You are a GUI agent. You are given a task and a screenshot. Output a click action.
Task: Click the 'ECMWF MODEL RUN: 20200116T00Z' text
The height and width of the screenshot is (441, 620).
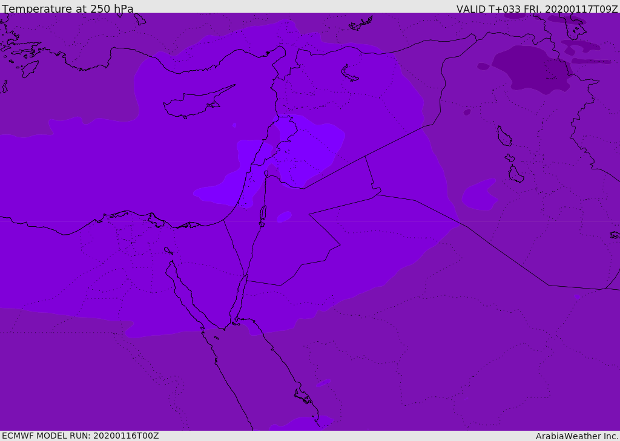click(x=81, y=436)
